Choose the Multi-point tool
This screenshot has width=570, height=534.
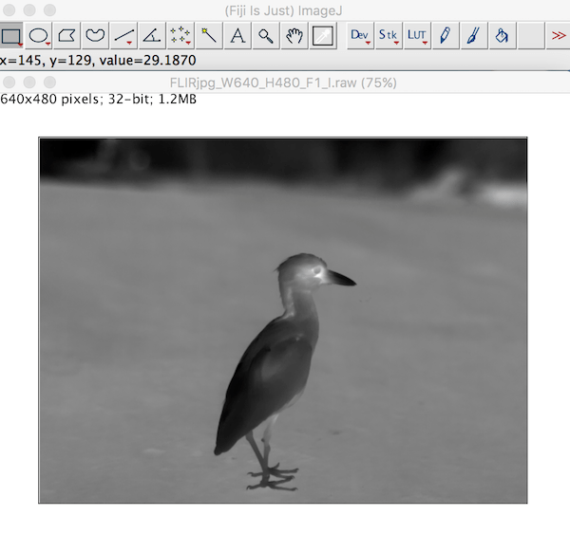click(x=180, y=36)
